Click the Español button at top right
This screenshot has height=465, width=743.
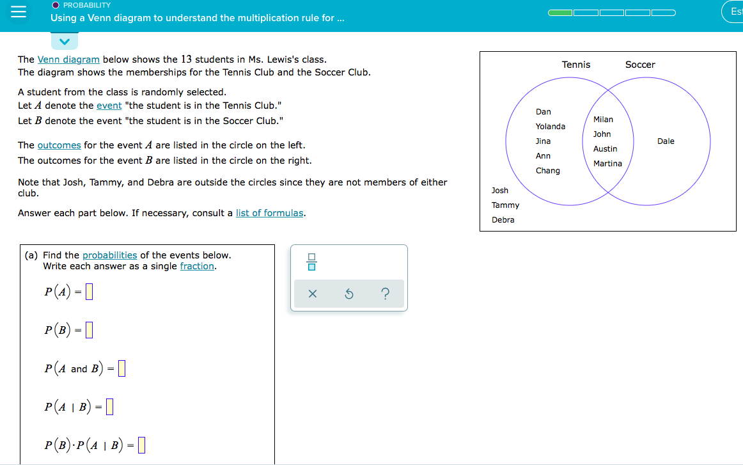734,12
